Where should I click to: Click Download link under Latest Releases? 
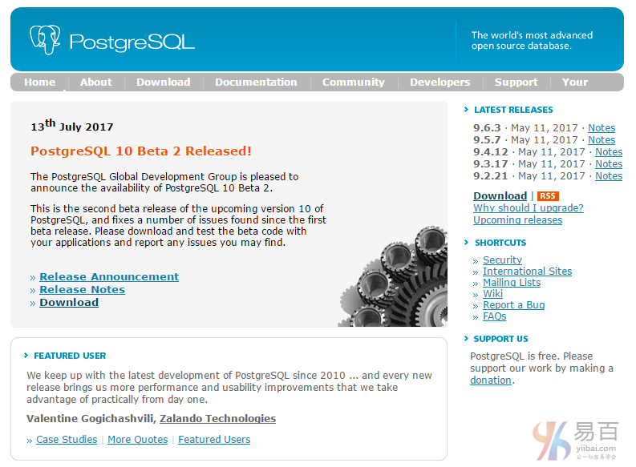click(x=500, y=196)
